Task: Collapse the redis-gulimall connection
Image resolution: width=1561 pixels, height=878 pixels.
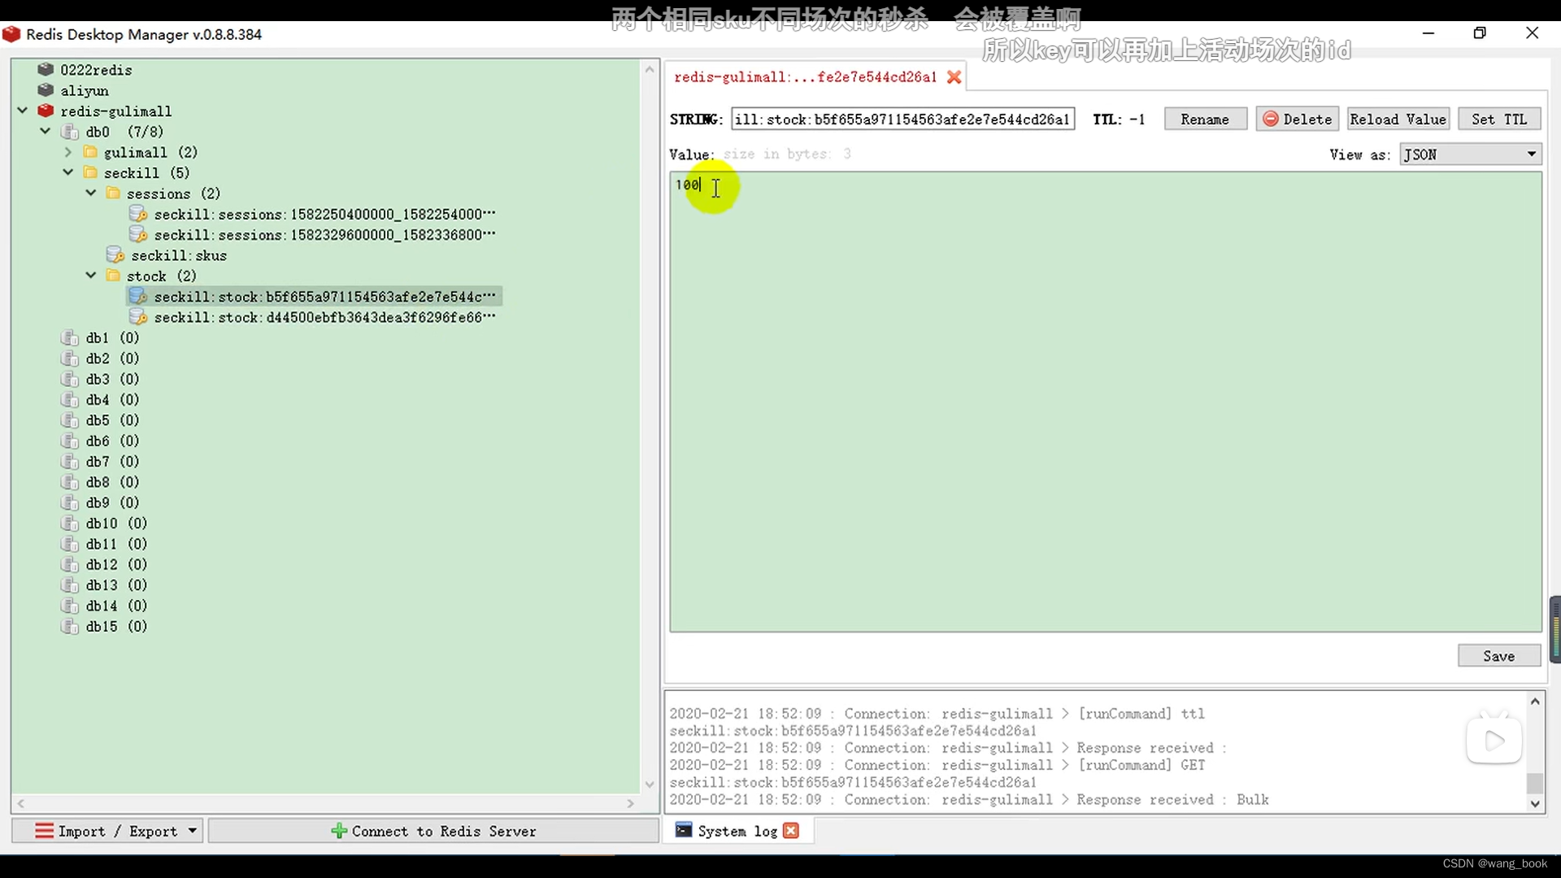Action: coord(23,111)
